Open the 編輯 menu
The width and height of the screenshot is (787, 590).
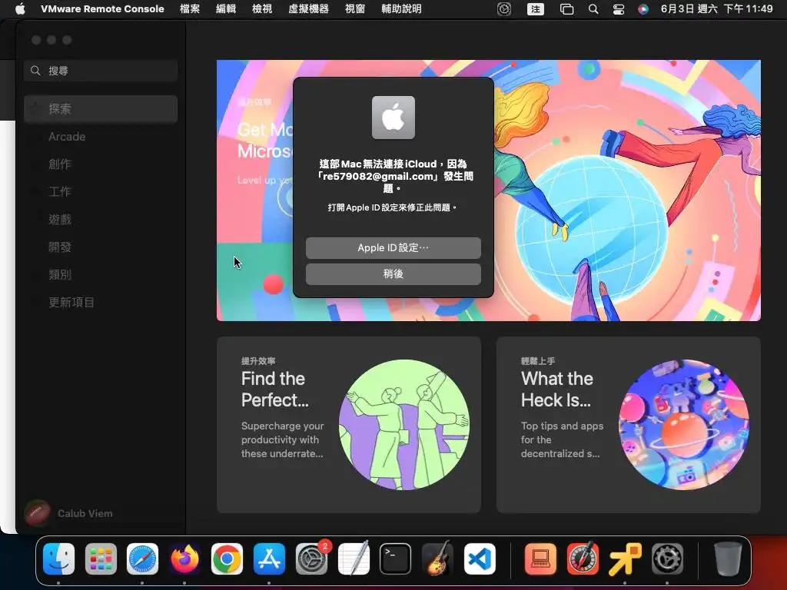pos(226,9)
